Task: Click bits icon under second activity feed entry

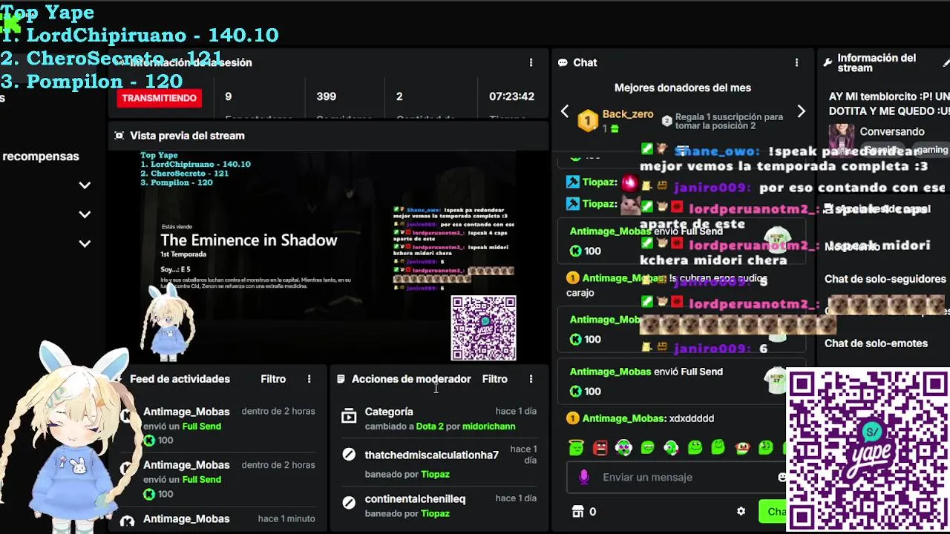Action: (x=149, y=494)
